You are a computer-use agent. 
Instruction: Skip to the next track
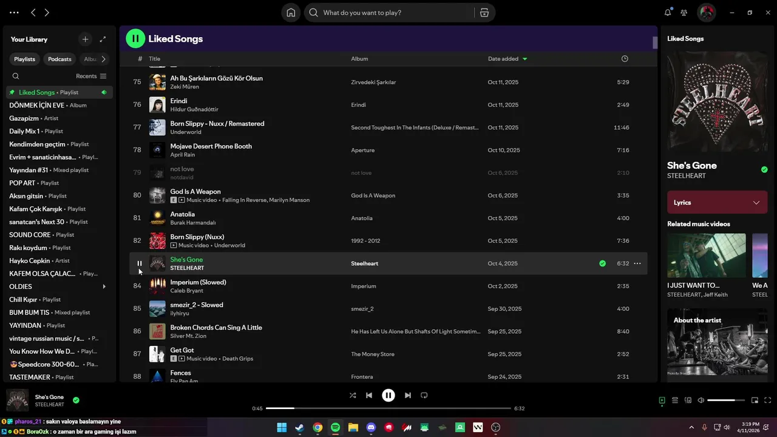coord(408,395)
